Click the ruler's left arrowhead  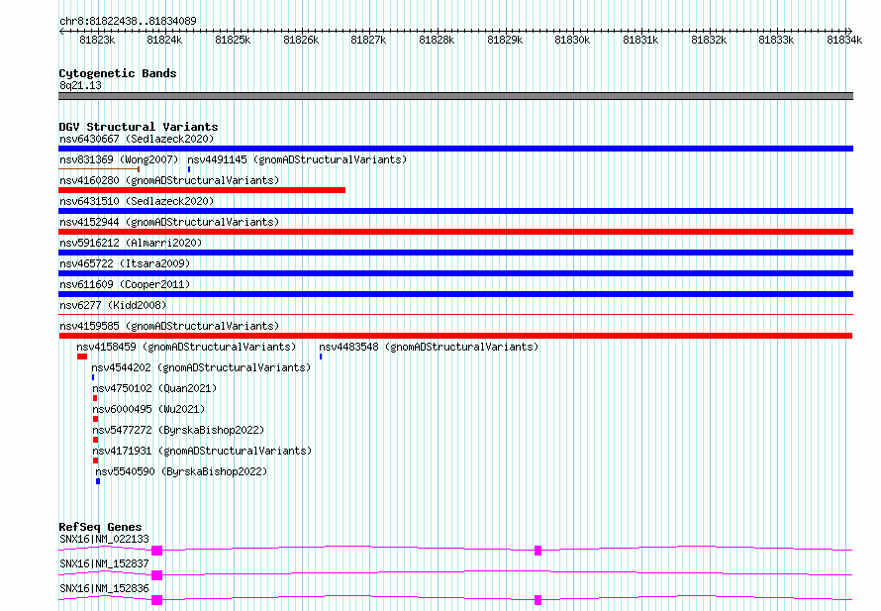(x=61, y=31)
